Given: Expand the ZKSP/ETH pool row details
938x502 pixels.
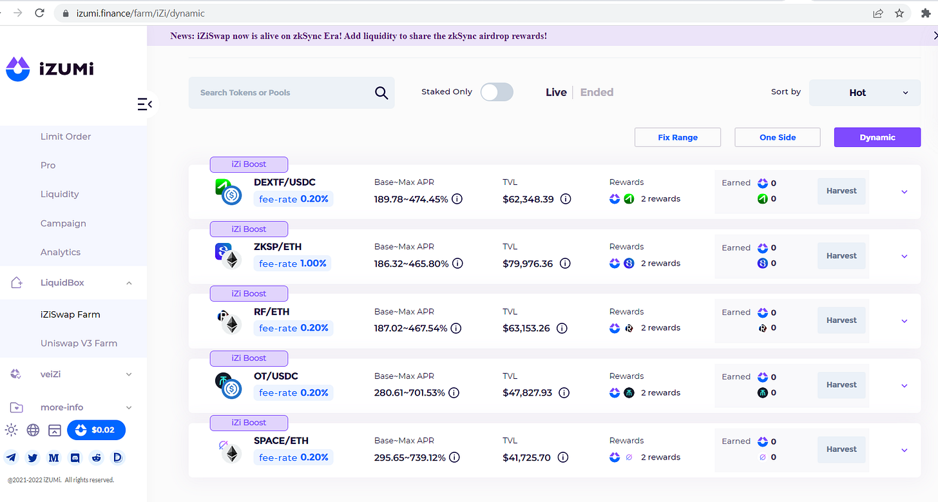Looking at the screenshot, I should click(x=905, y=256).
